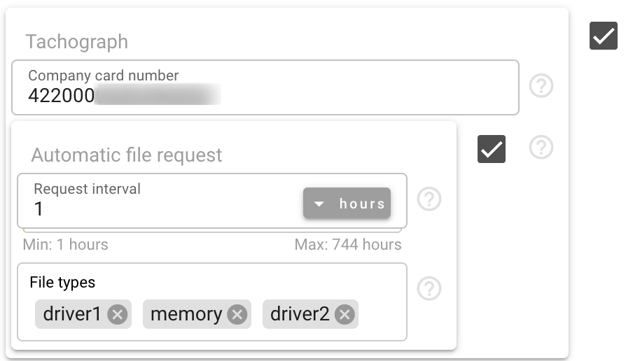Screen dimensions: 633x361
Task: Uncheck the Tachograph section checkbox
Action: [603, 36]
